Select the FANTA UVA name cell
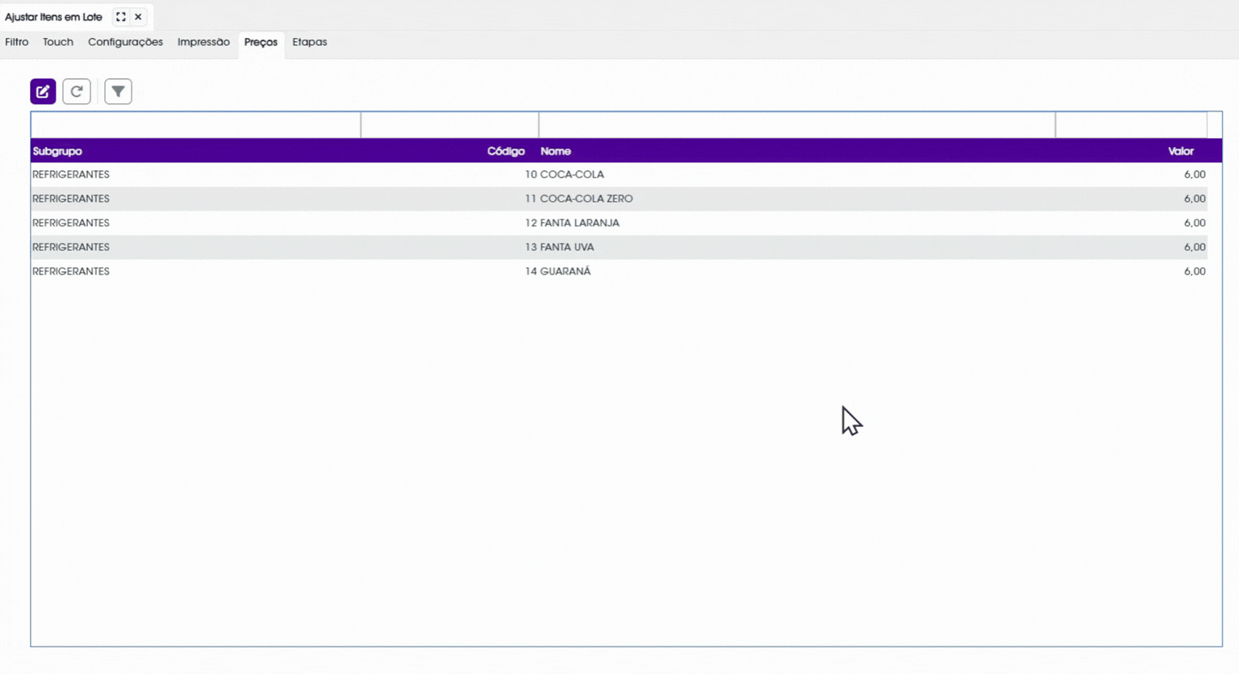Screen dimensions: 1239x674 point(567,247)
